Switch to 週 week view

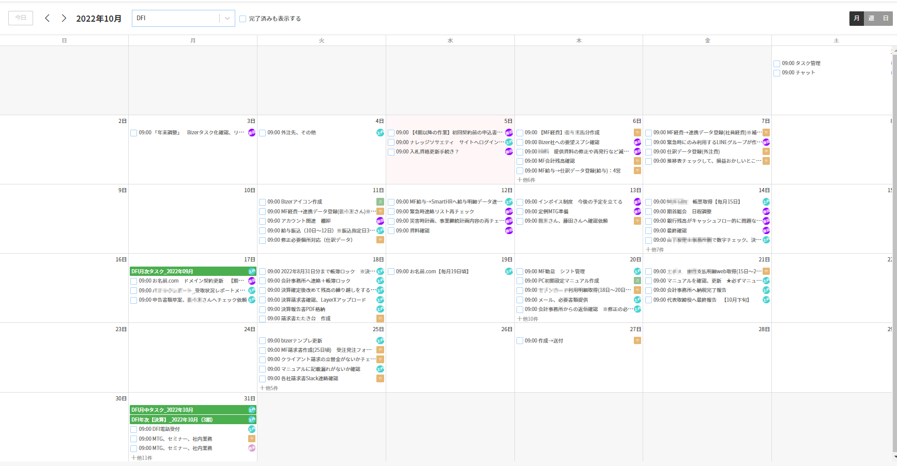871,18
